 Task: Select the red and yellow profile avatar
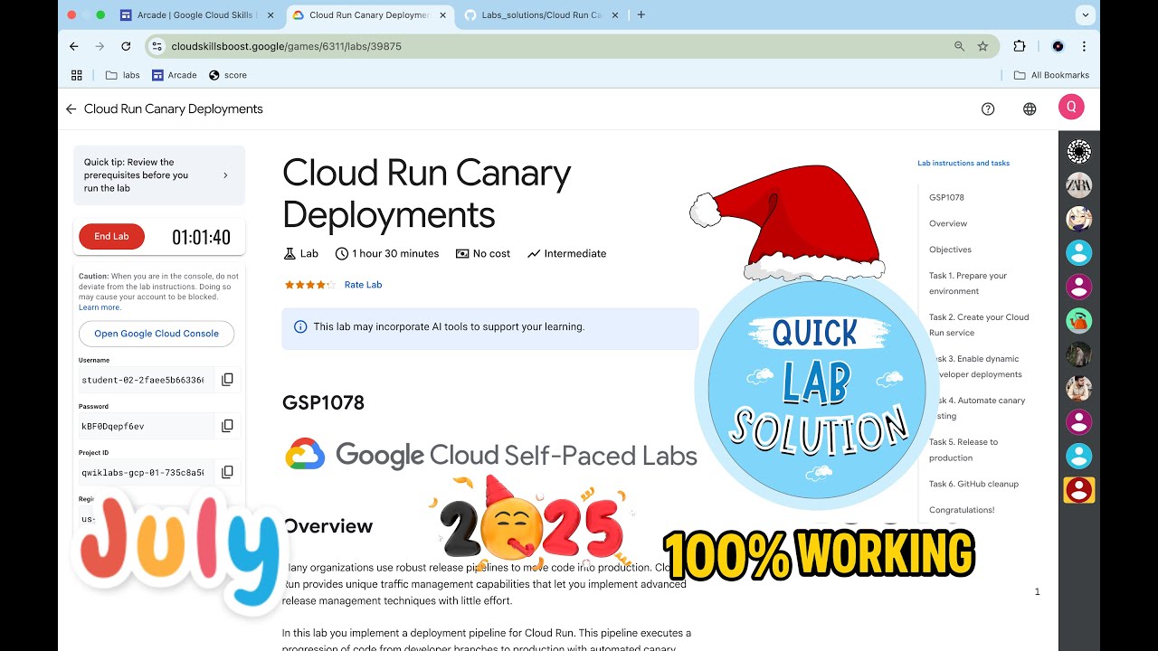(x=1078, y=490)
